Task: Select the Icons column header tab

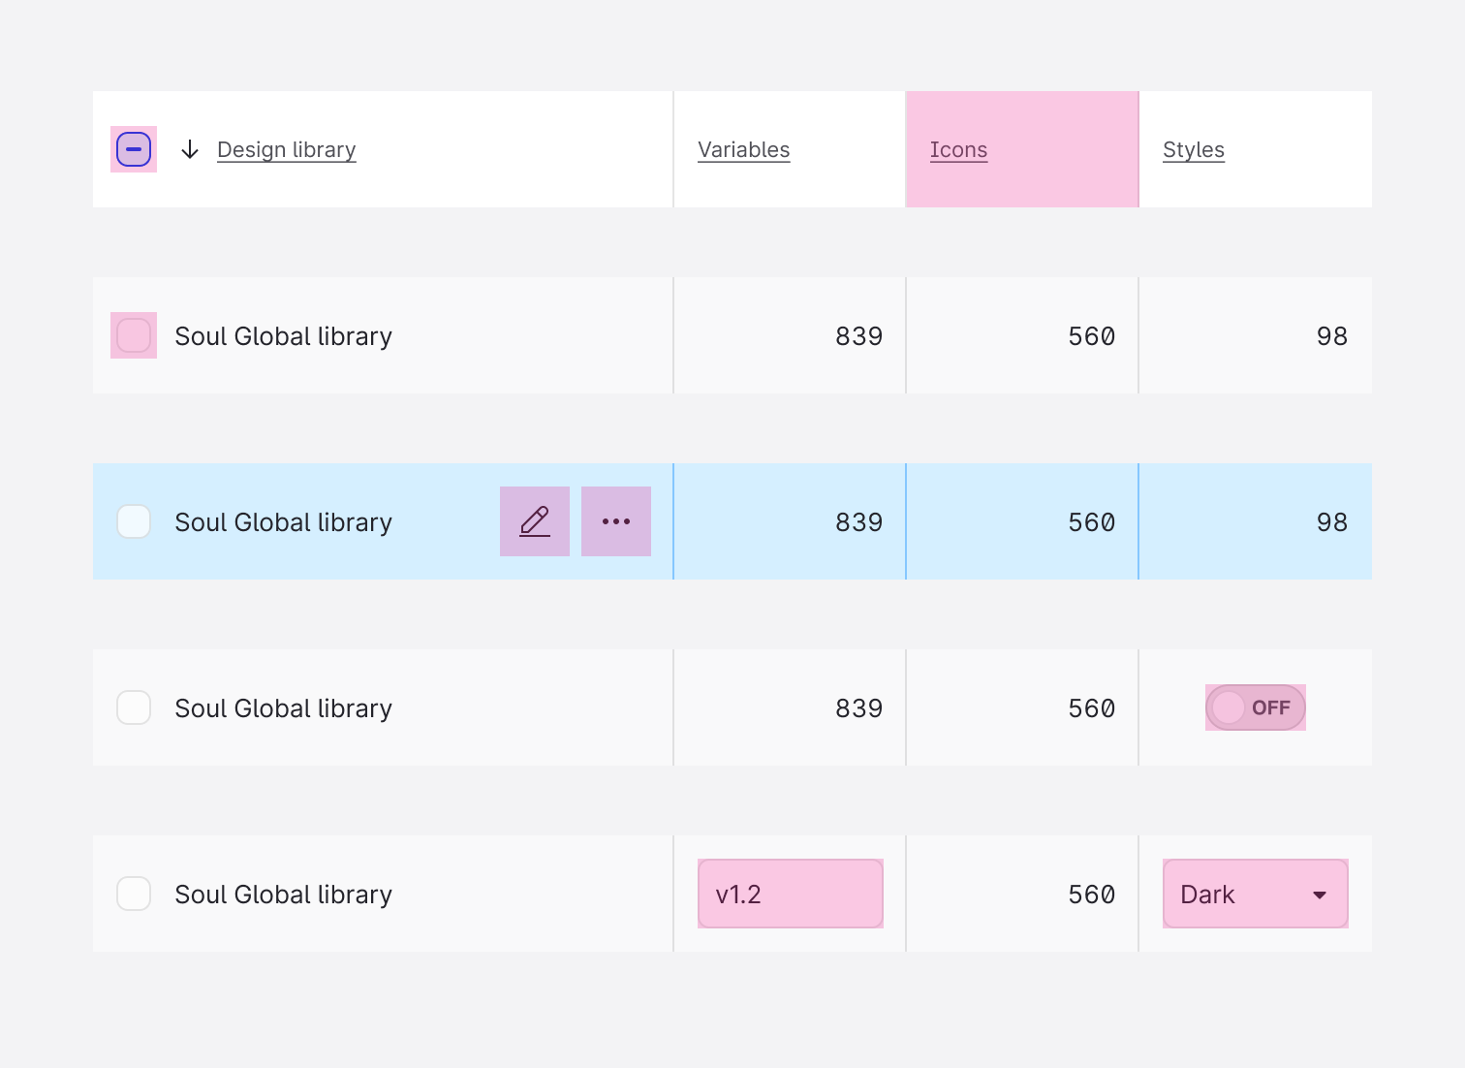Action: tap(958, 149)
